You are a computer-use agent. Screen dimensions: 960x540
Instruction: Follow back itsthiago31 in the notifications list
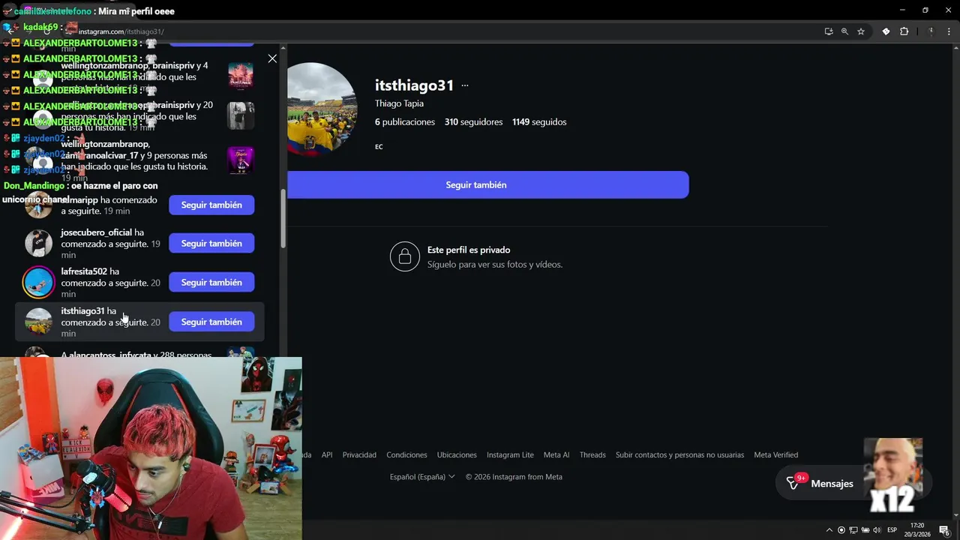tap(211, 322)
